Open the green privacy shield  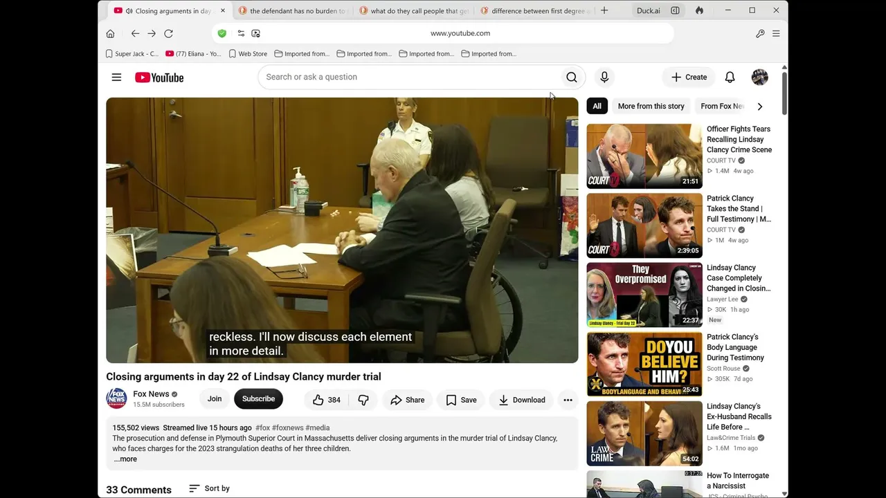point(221,33)
